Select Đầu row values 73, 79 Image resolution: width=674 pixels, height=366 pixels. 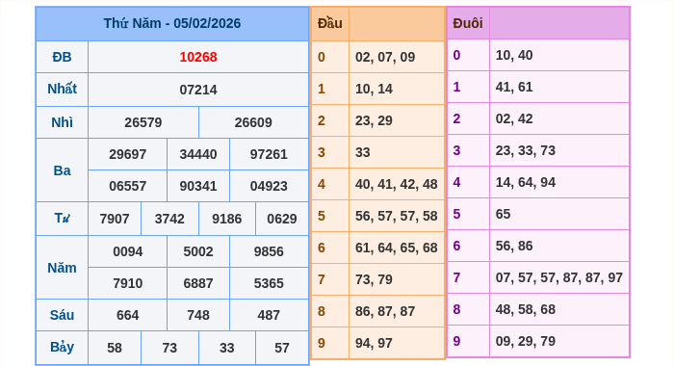coord(374,280)
